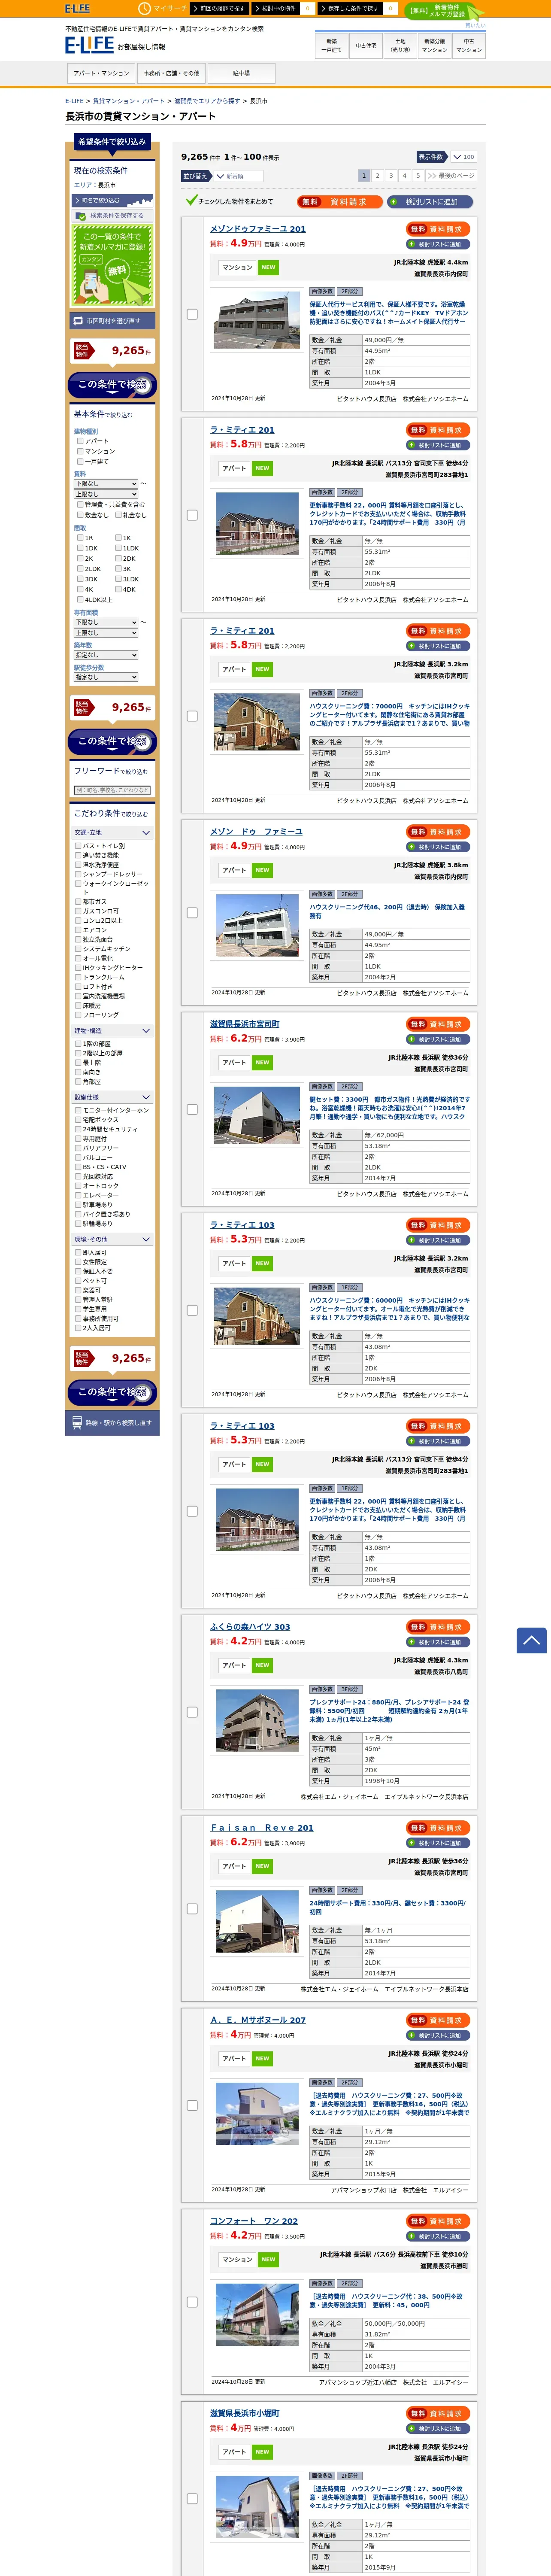Open the 駅徒歩分数 指定なし dropdown
Screen dimensions: 551x2576
pos(106,677)
